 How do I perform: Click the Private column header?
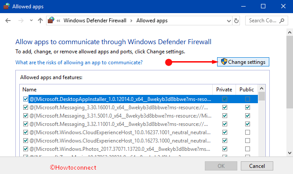coord(224,90)
